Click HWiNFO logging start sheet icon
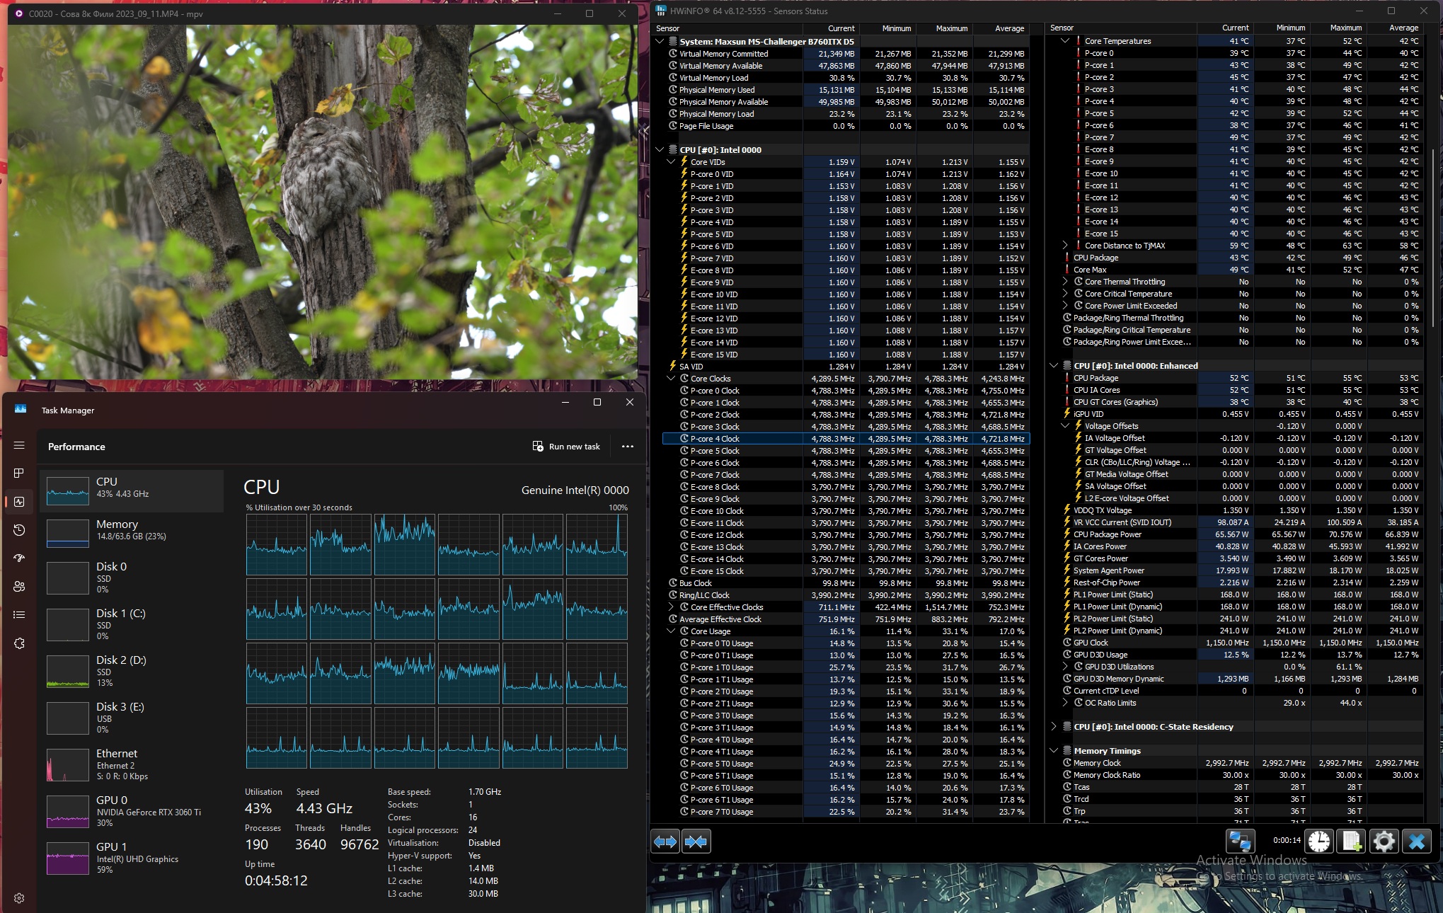The width and height of the screenshot is (1443, 913). [1351, 842]
